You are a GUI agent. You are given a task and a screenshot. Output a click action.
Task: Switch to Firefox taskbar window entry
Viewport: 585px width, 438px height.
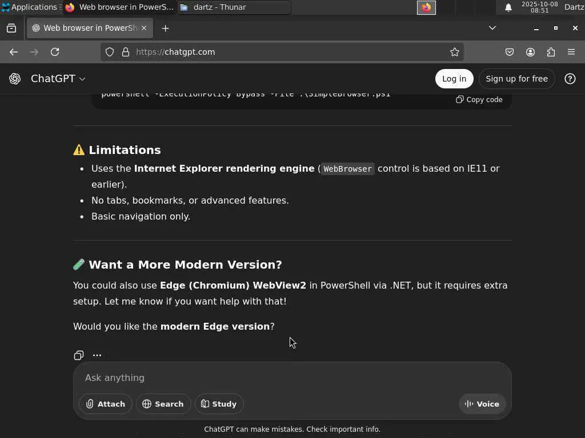(x=120, y=7)
